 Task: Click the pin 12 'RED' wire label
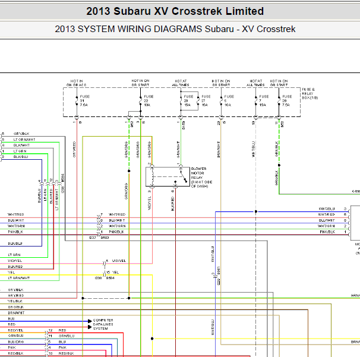pyautogui.click(x=62, y=330)
